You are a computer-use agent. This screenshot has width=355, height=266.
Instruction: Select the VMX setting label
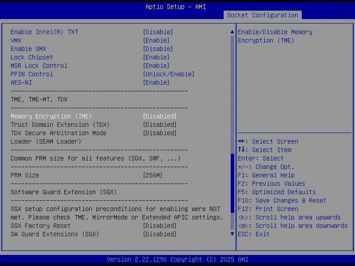click(16, 40)
